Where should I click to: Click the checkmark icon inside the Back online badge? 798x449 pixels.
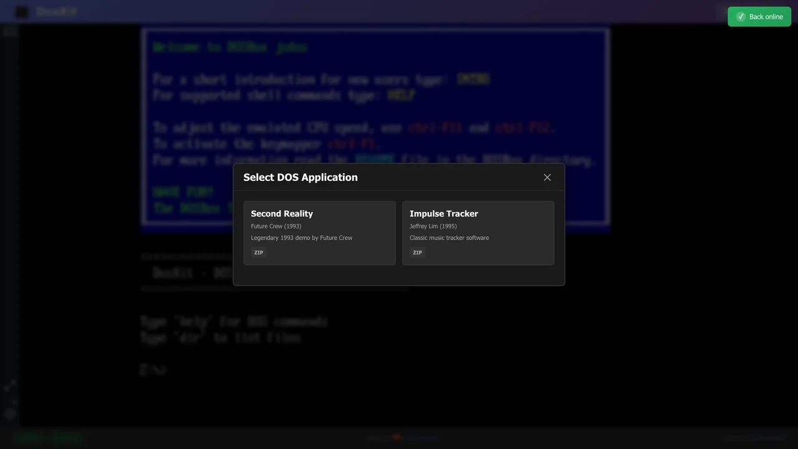(x=741, y=17)
